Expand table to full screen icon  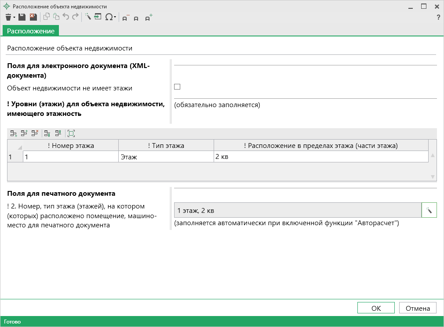point(71,133)
